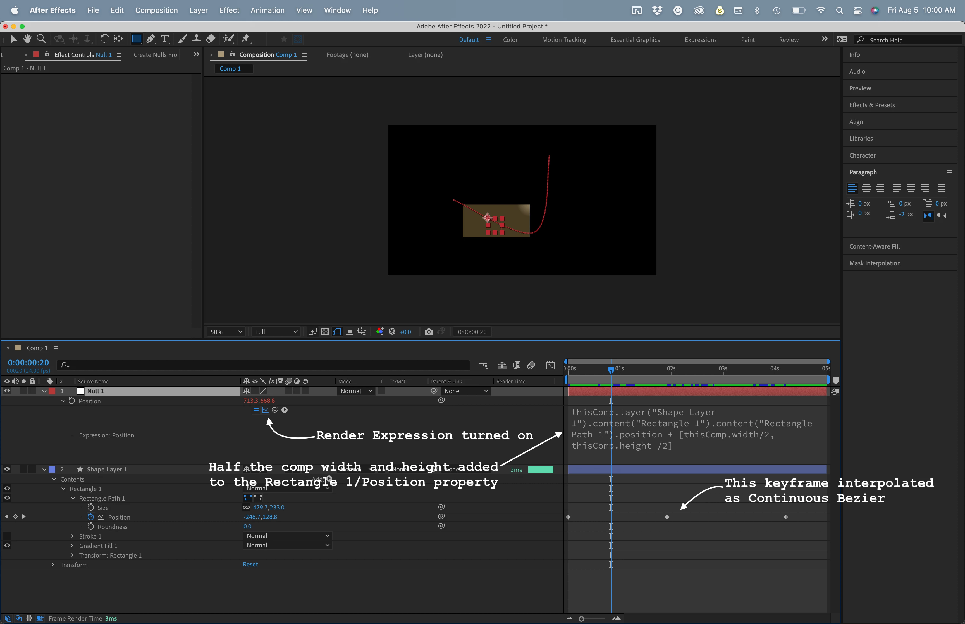Screen dimensions: 965x624
Task: Choose the Rectangle shape tool
Action: pos(137,39)
